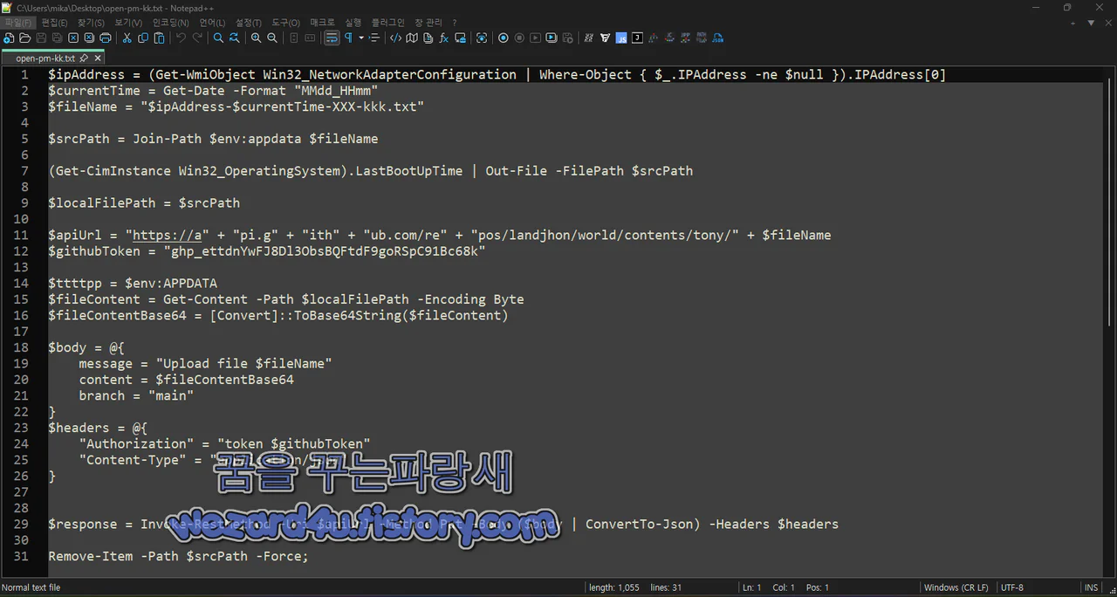The image size is (1117, 597).
Task: Click the Undo arrow icon
Action: (x=181, y=38)
